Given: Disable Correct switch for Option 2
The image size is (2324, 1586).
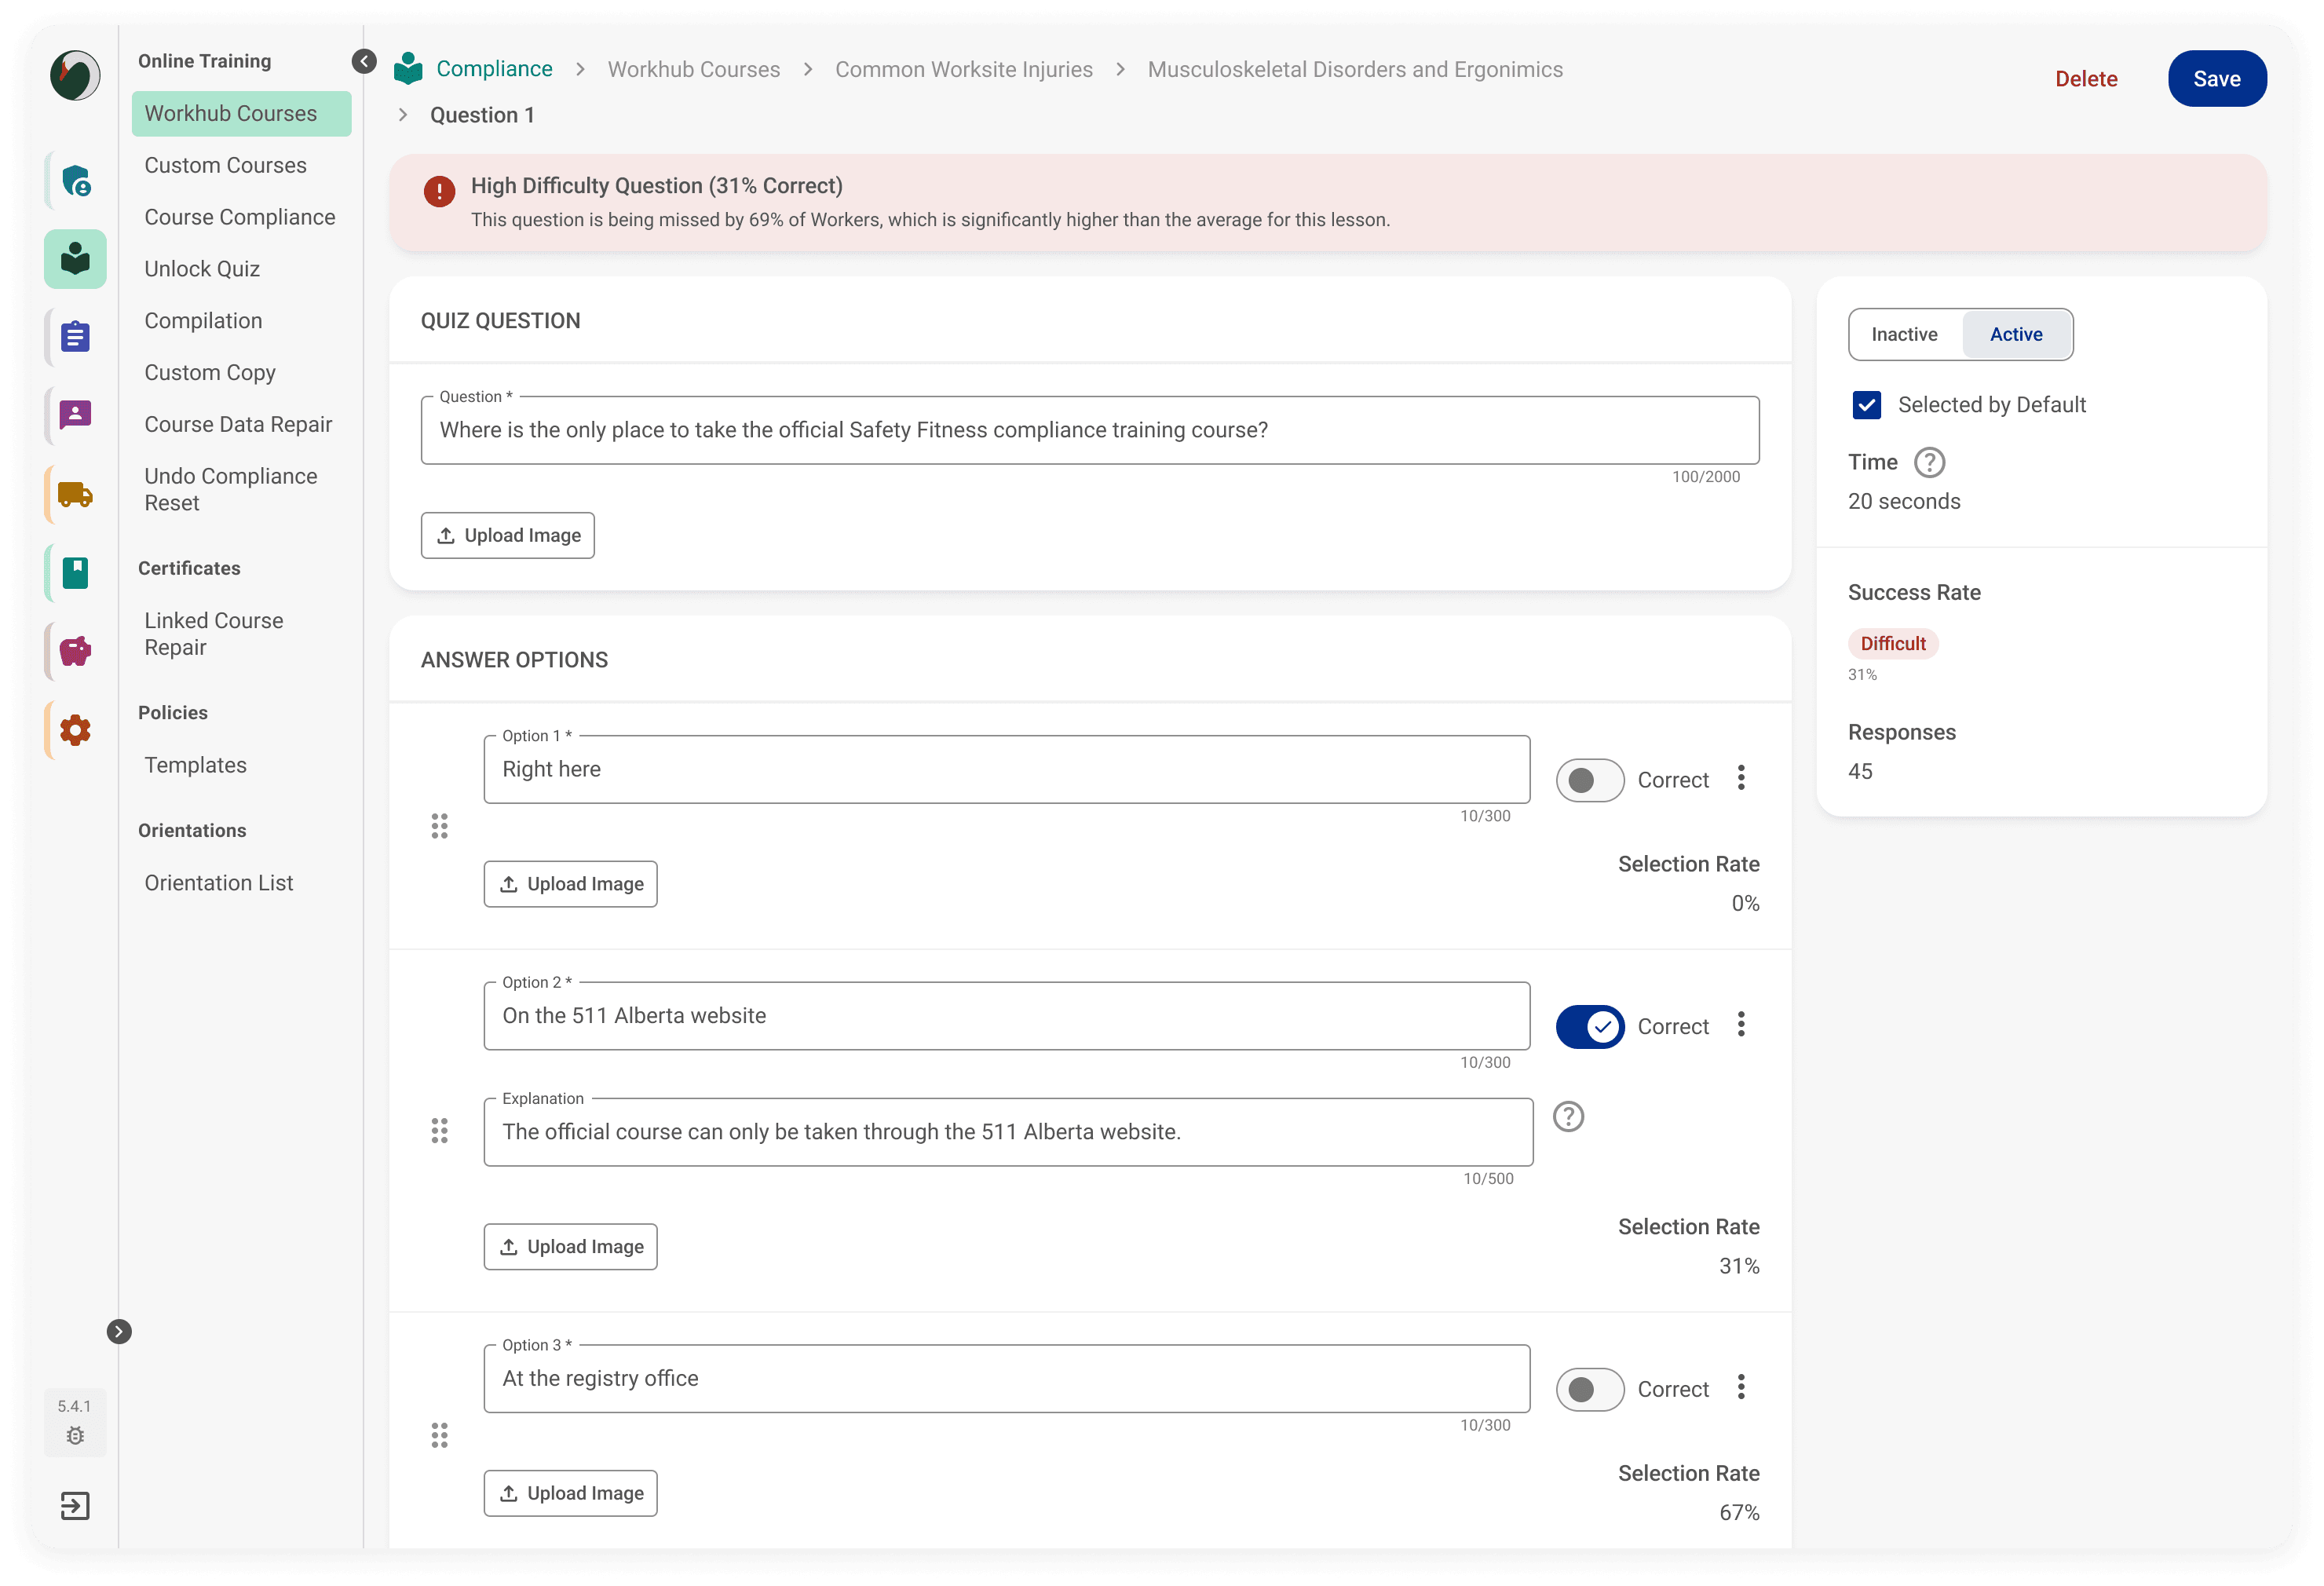Looking at the screenshot, I should point(1589,1026).
